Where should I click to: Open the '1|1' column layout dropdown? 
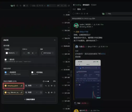[x=41, y=6]
